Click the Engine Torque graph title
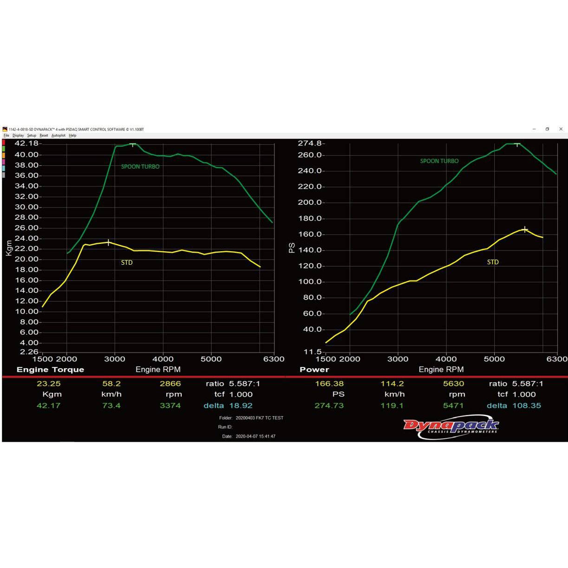This screenshot has height=568, width=568. 50,370
